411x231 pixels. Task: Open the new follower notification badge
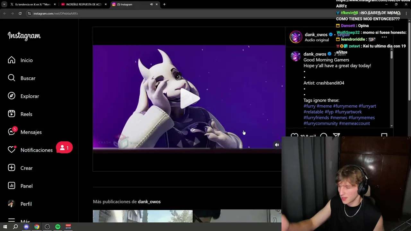click(x=64, y=148)
